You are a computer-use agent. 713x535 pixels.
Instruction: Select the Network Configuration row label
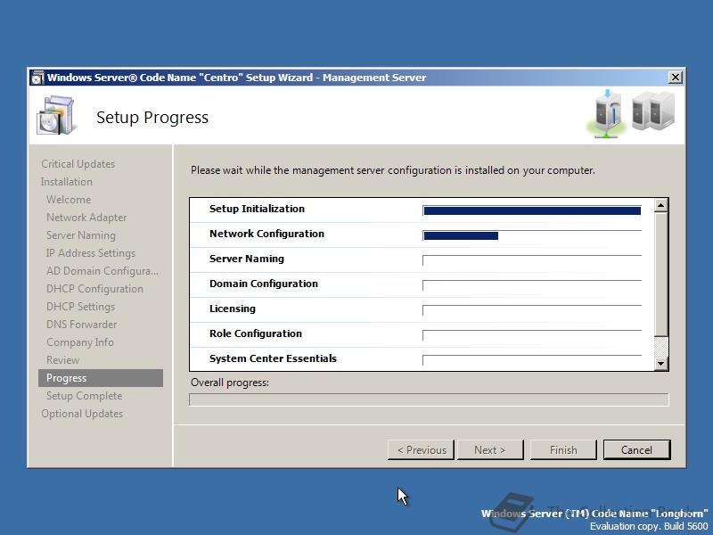(x=266, y=234)
